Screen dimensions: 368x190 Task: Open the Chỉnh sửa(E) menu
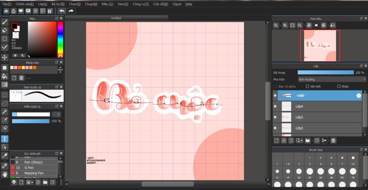[25, 4]
